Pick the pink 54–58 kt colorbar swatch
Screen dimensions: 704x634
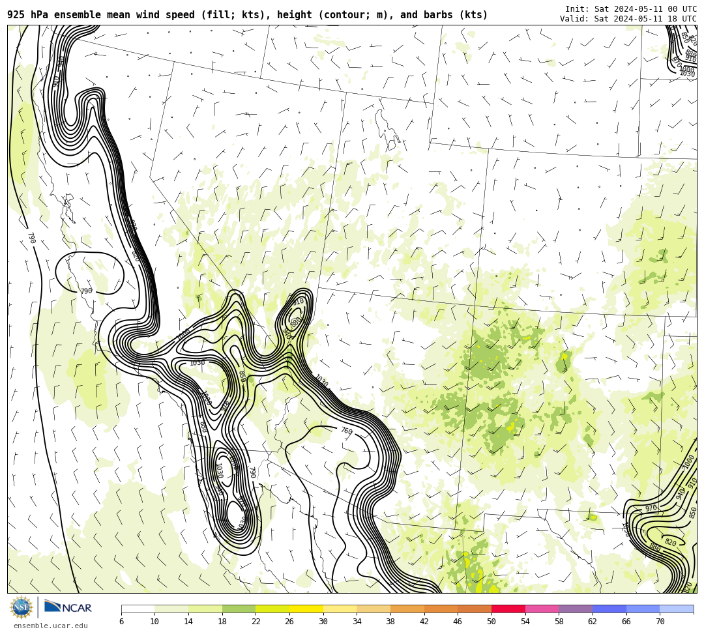point(542,609)
